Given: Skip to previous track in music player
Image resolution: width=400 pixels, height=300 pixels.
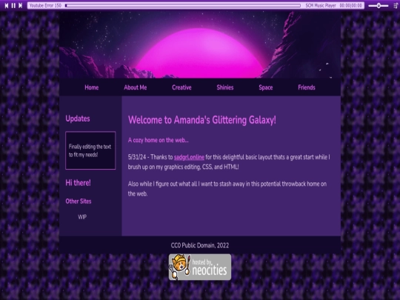Looking at the screenshot, I should [7, 6].
